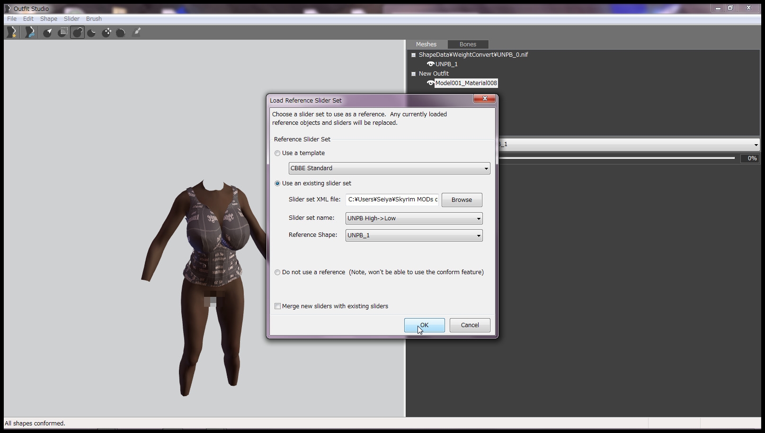Close the Load Reference Slider Set dialog

[x=485, y=98]
